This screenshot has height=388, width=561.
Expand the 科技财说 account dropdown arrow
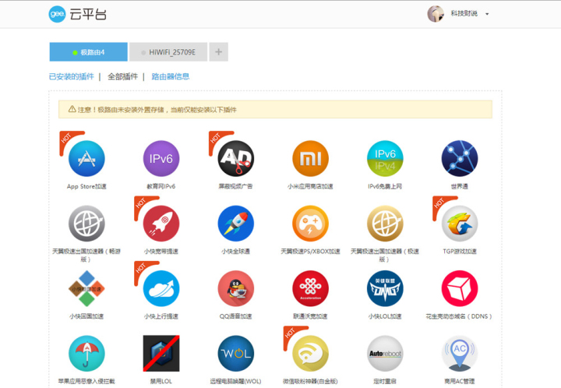487,14
